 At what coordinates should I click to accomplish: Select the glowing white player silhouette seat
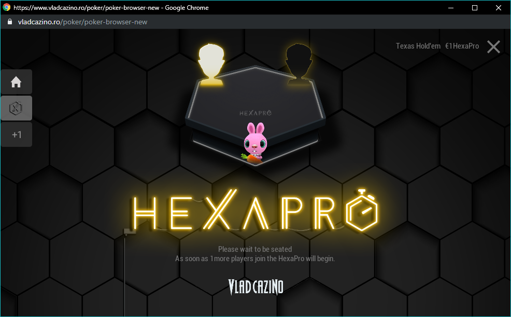[x=211, y=65]
